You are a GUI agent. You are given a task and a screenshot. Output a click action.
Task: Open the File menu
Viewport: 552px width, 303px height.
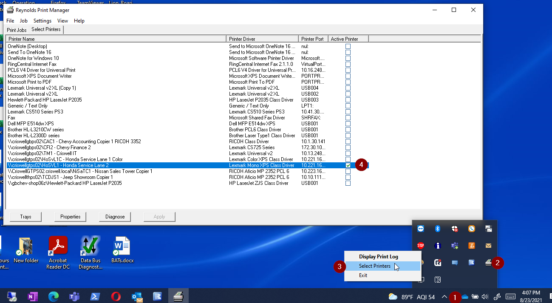[10, 21]
